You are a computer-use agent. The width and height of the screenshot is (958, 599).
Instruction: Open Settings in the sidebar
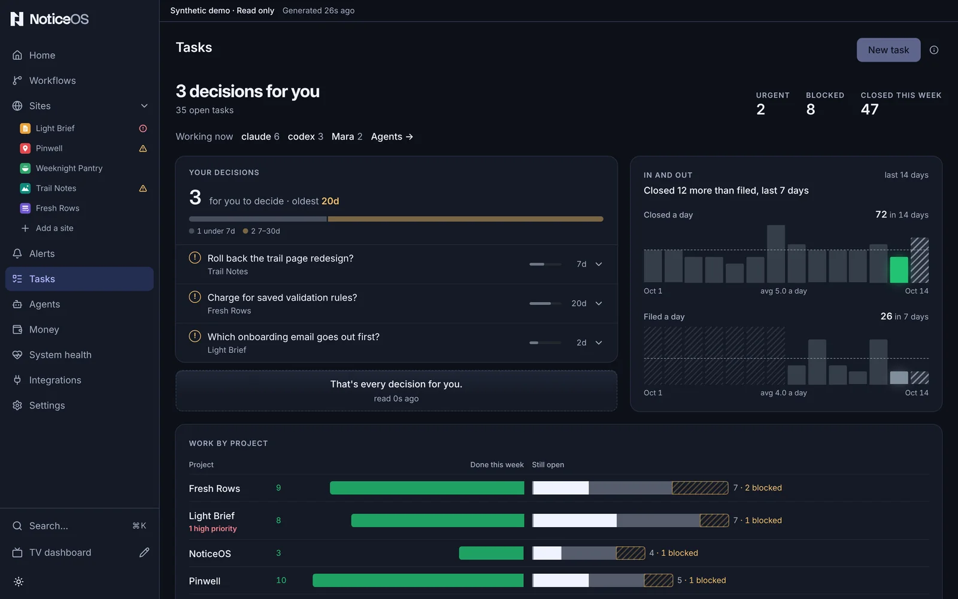pos(80,406)
